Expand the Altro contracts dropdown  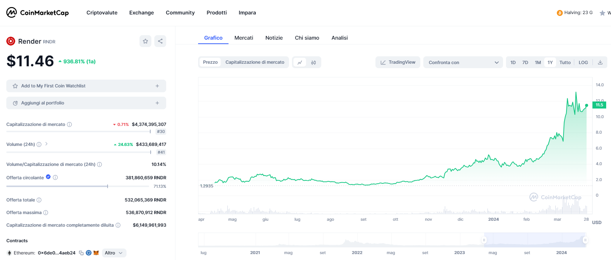[114, 253]
